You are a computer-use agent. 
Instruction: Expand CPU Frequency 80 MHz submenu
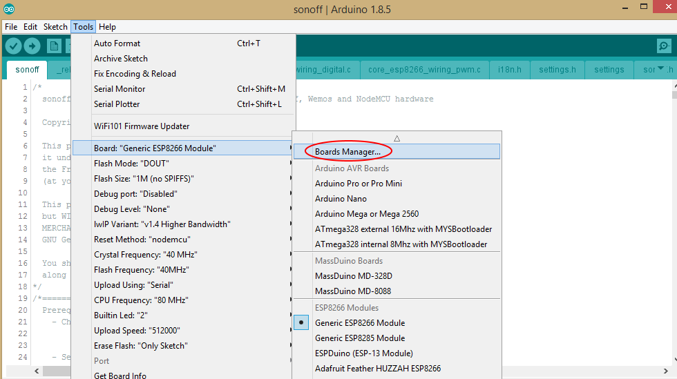pos(184,300)
